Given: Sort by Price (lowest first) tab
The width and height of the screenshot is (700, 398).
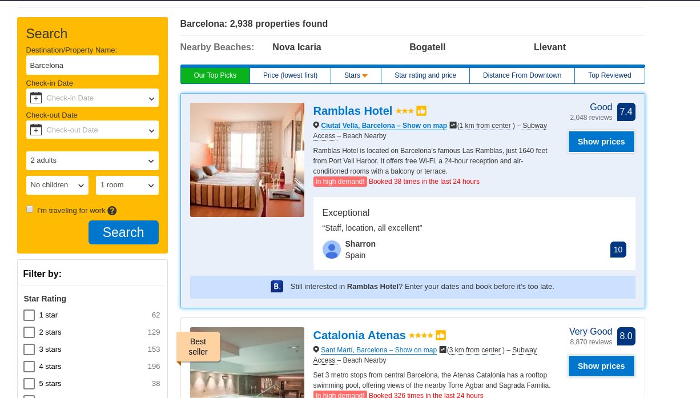Looking at the screenshot, I should coord(290,75).
